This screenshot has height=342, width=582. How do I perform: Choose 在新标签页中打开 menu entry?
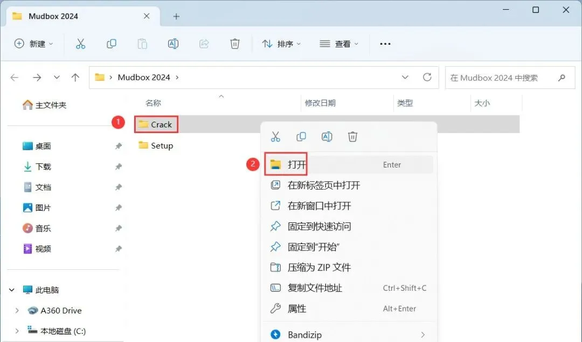coord(349,185)
